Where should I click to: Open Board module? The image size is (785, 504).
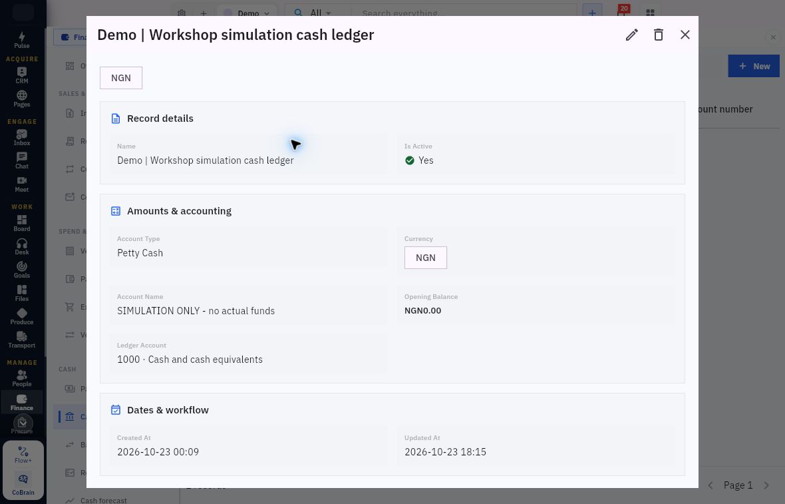[x=21, y=223]
